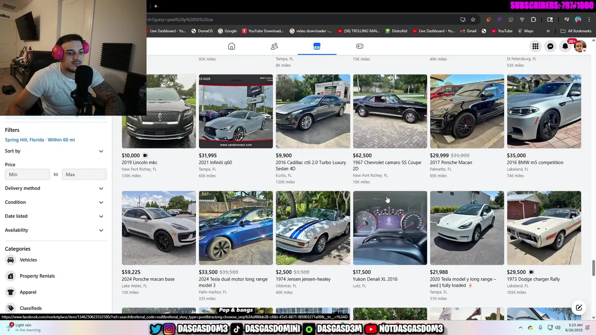This screenshot has height=335, width=596.
Task: Open the Google bookmark
Action: (x=227, y=31)
